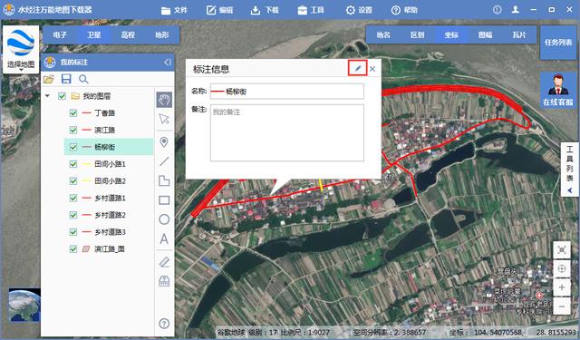Image resolution: width=580 pixels, height=340 pixels.
Task: Open the 选择地图 dropdown
Action: (21, 50)
